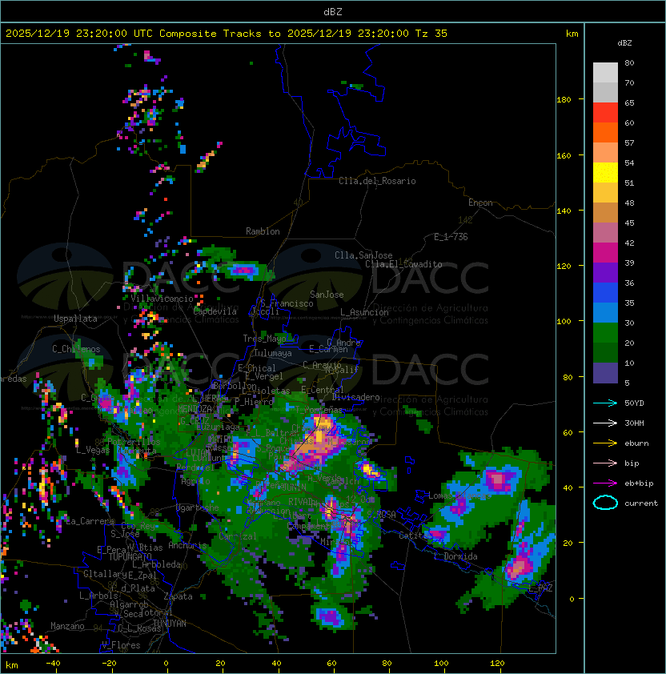Click the Carrizal place label
The height and width of the screenshot is (674, 666).
[238, 536]
